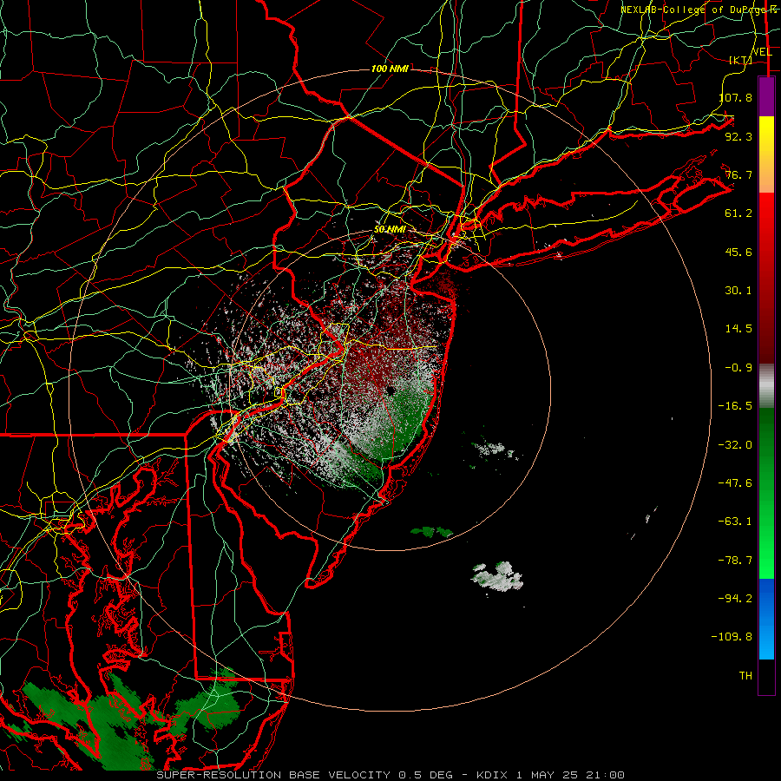The width and height of the screenshot is (781, 781).
Task: Click the [KT] units label
Action: [x=740, y=60]
